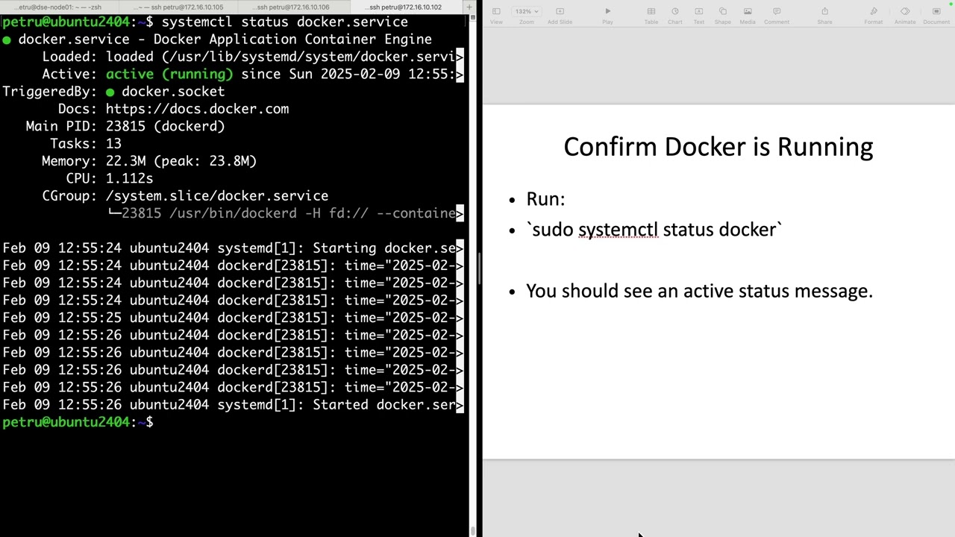Open the Document inspector
Image resolution: width=955 pixels, height=537 pixels.
tap(936, 15)
